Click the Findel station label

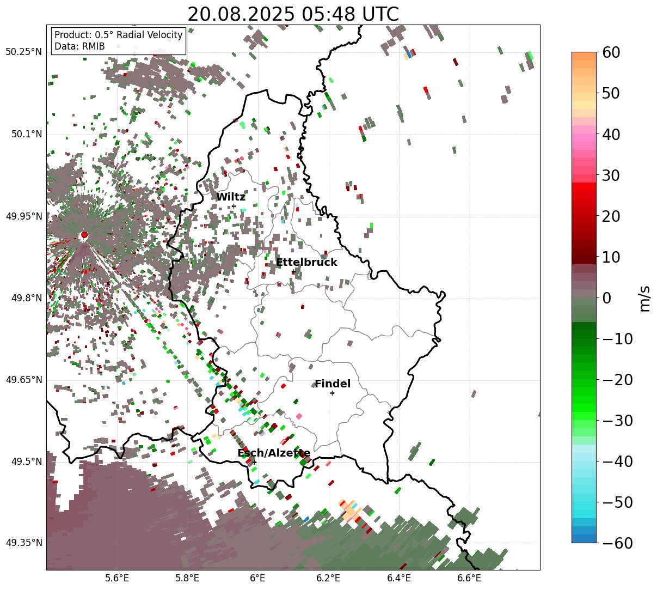click(333, 384)
